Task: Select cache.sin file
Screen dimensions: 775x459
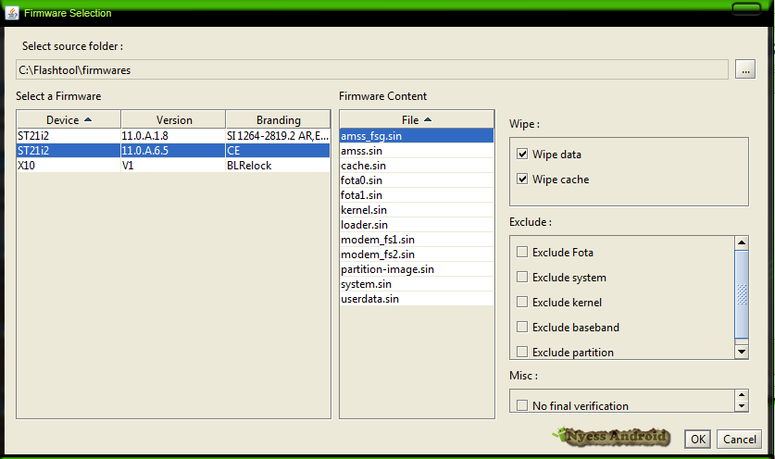Action: (417, 166)
